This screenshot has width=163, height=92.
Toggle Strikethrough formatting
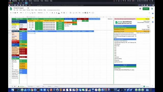coord(57,13)
